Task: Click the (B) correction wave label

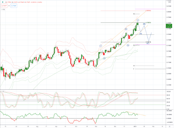Action: point(144,24)
